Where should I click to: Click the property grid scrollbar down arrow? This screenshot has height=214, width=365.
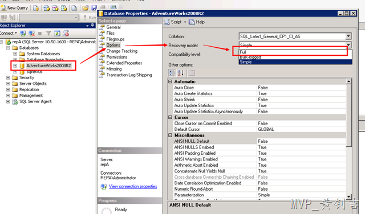348,197
